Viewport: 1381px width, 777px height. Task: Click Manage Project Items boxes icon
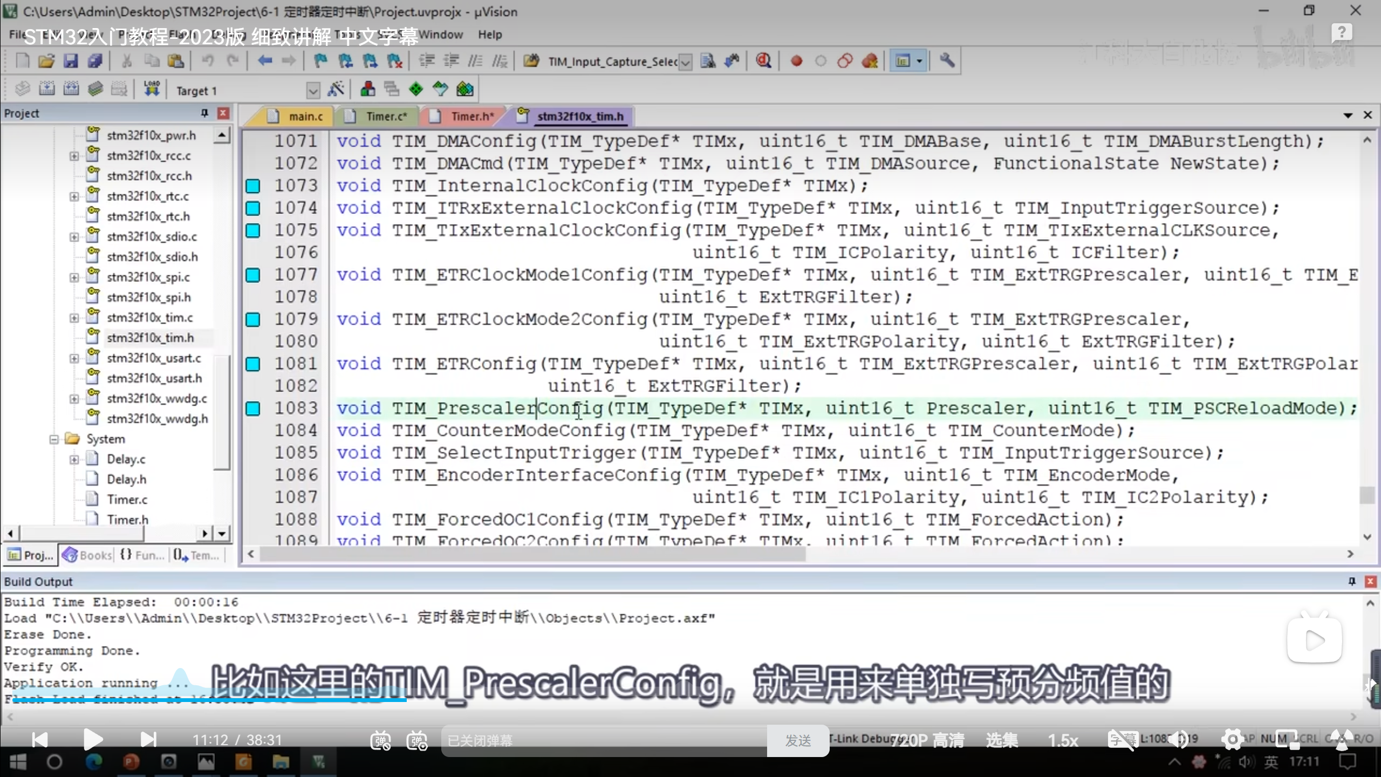pos(368,90)
